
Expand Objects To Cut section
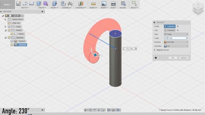point(155,50)
